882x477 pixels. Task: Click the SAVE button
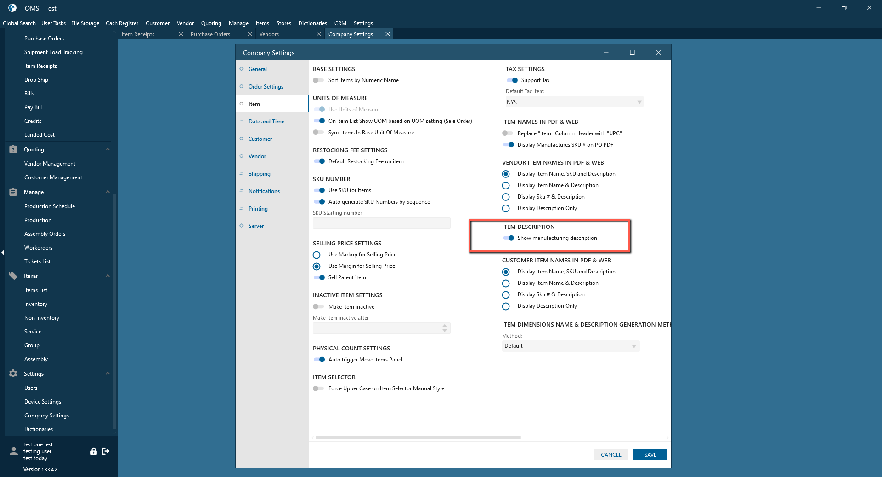click(x=650, y=455)
